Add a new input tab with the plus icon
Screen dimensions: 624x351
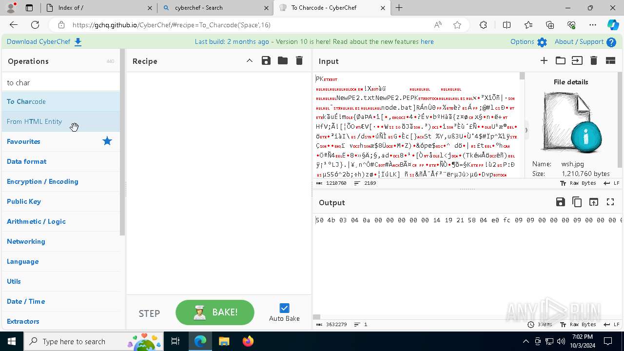coord(544,60)
